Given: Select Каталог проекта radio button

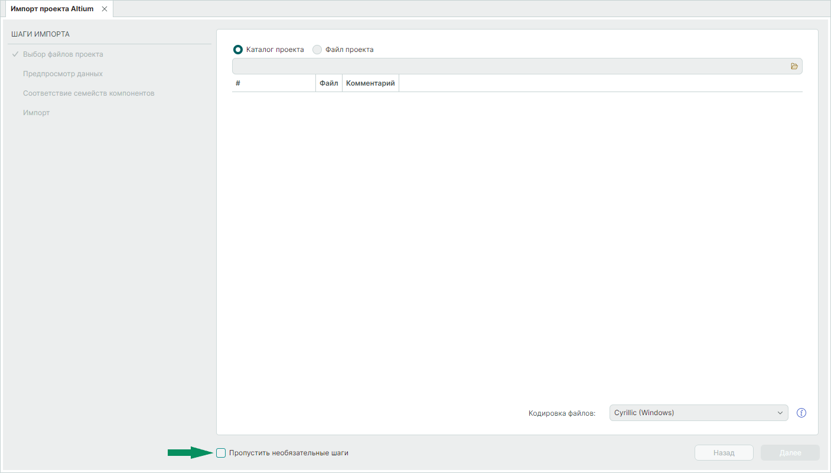Looking at the screenshot, I should tap(238, 50).
